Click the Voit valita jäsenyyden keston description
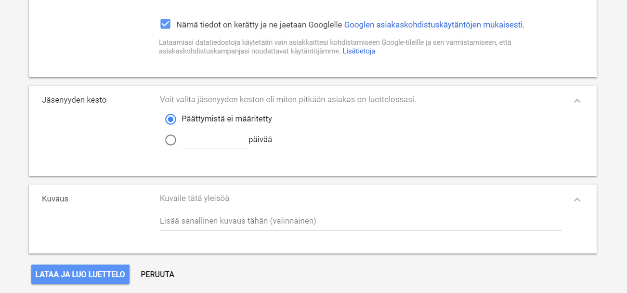Viewport: 627px width, 293px height. (x=288, y=100)
